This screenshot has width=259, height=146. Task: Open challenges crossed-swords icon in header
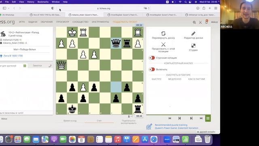coord(200,22)
